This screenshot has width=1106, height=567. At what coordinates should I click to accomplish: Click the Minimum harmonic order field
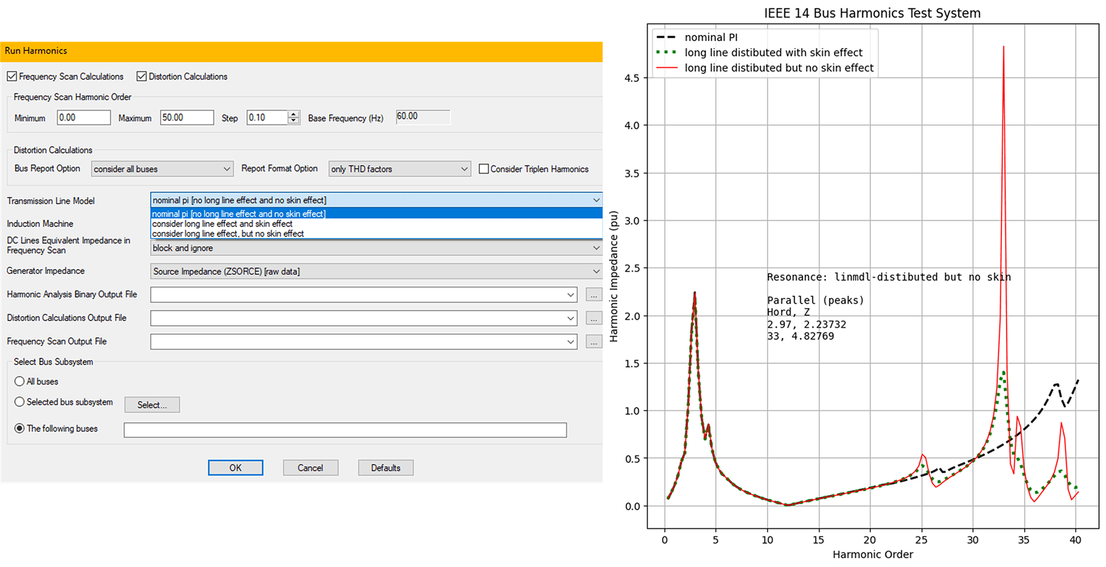(84, 117)
